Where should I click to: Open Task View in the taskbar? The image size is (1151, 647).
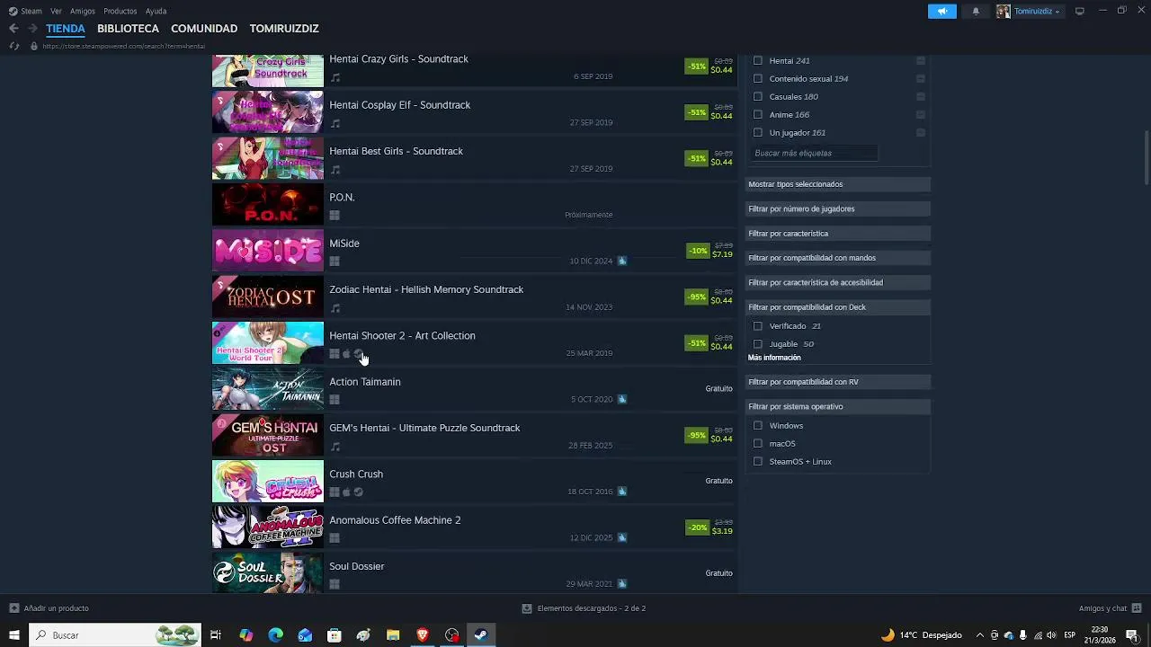pyautogui.click(x=216, y=635)
